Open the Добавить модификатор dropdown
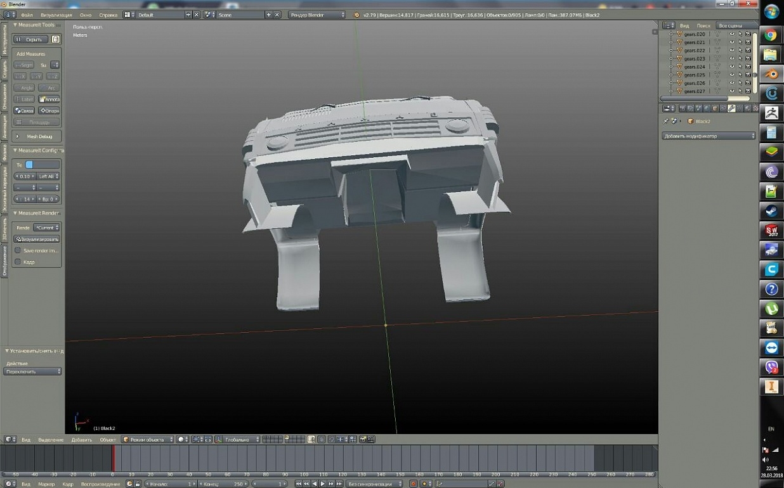784x488 pixels. (x=709, y=136)
